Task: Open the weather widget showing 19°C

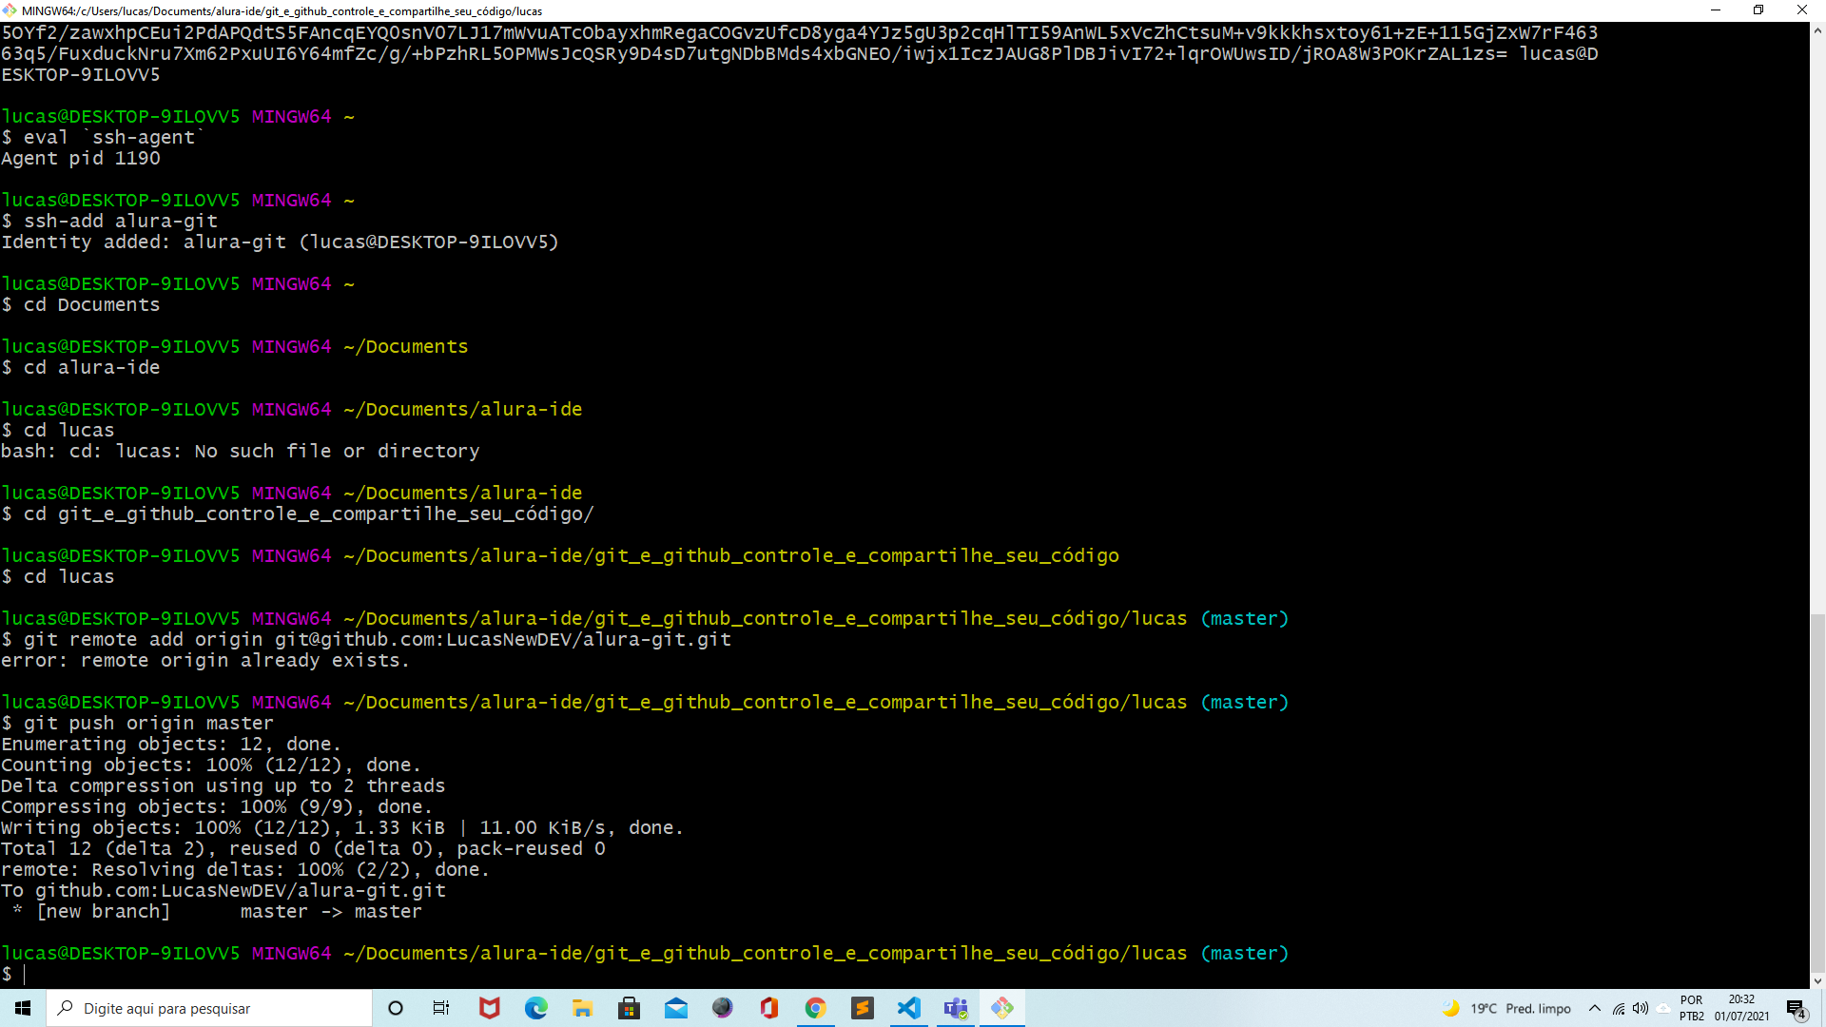Action: (1506, 1008)
